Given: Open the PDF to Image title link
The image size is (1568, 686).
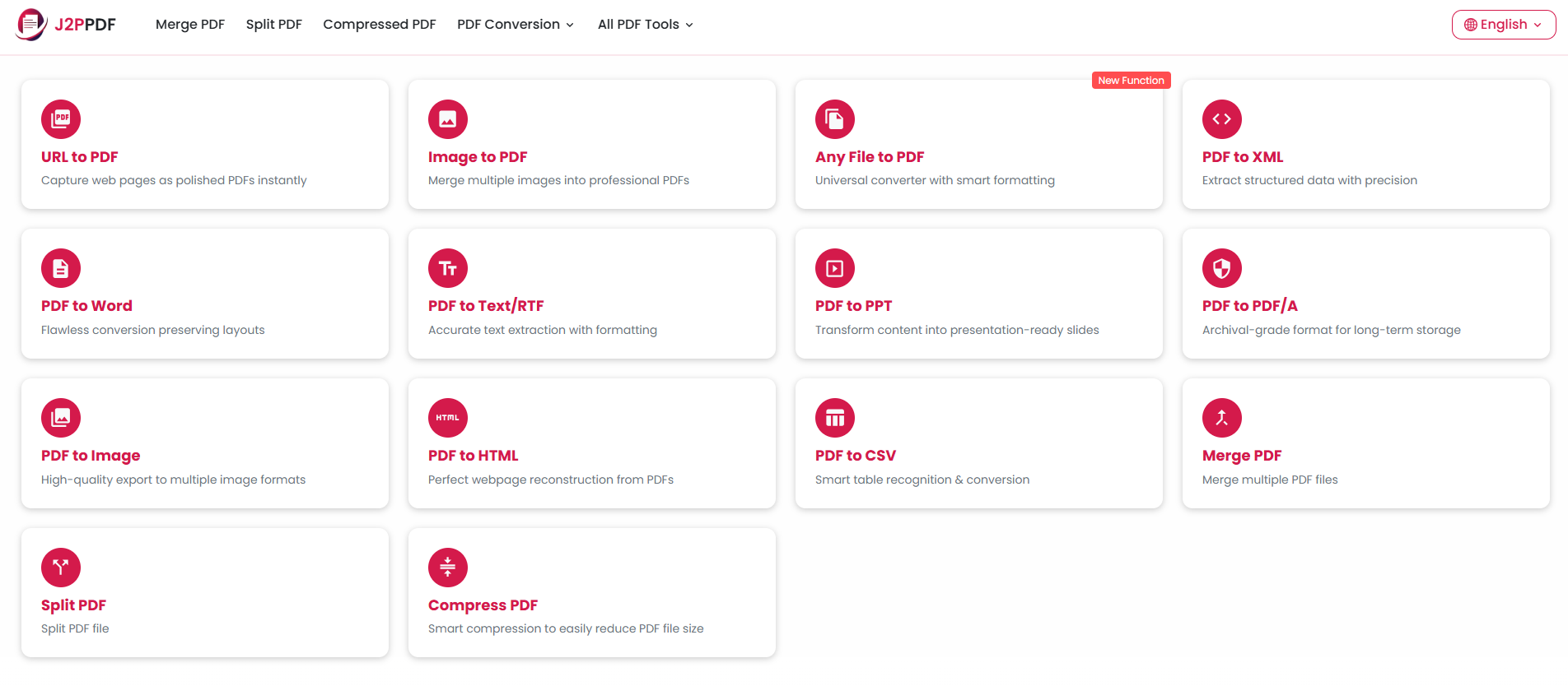Looking at the screenshot, I should click(x=91, y=456).
